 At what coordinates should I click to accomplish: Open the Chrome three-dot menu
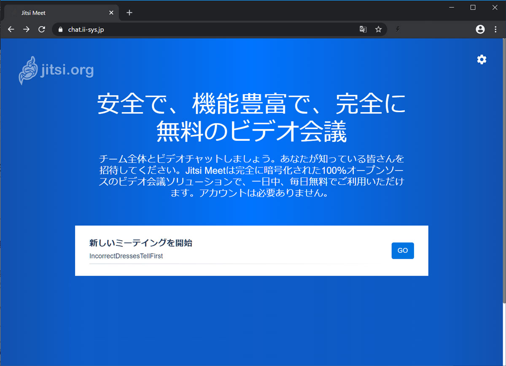coord(495,30)
